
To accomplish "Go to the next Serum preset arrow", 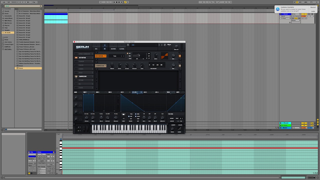I will coord(162,45).
